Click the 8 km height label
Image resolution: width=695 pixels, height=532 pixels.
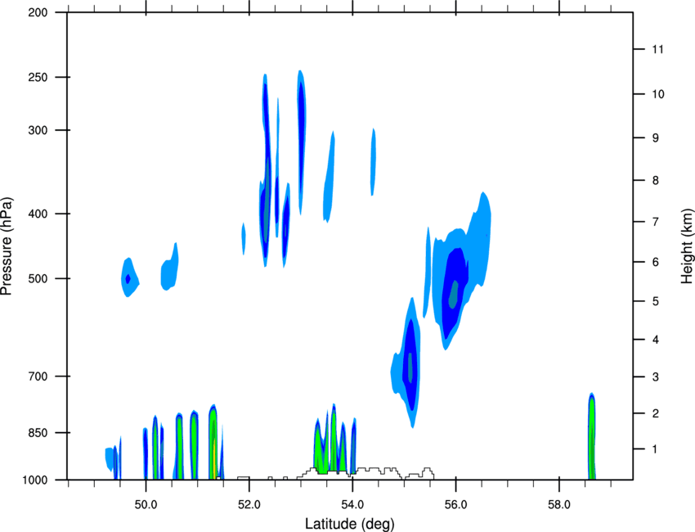[655, 181]
